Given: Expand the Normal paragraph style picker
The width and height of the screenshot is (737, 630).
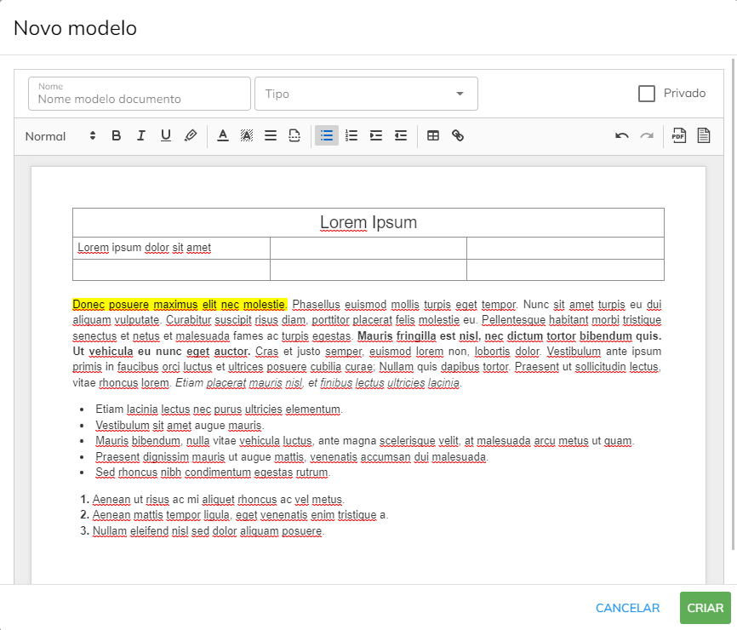Looking at the screenshot, I should [x=60, y=136].
